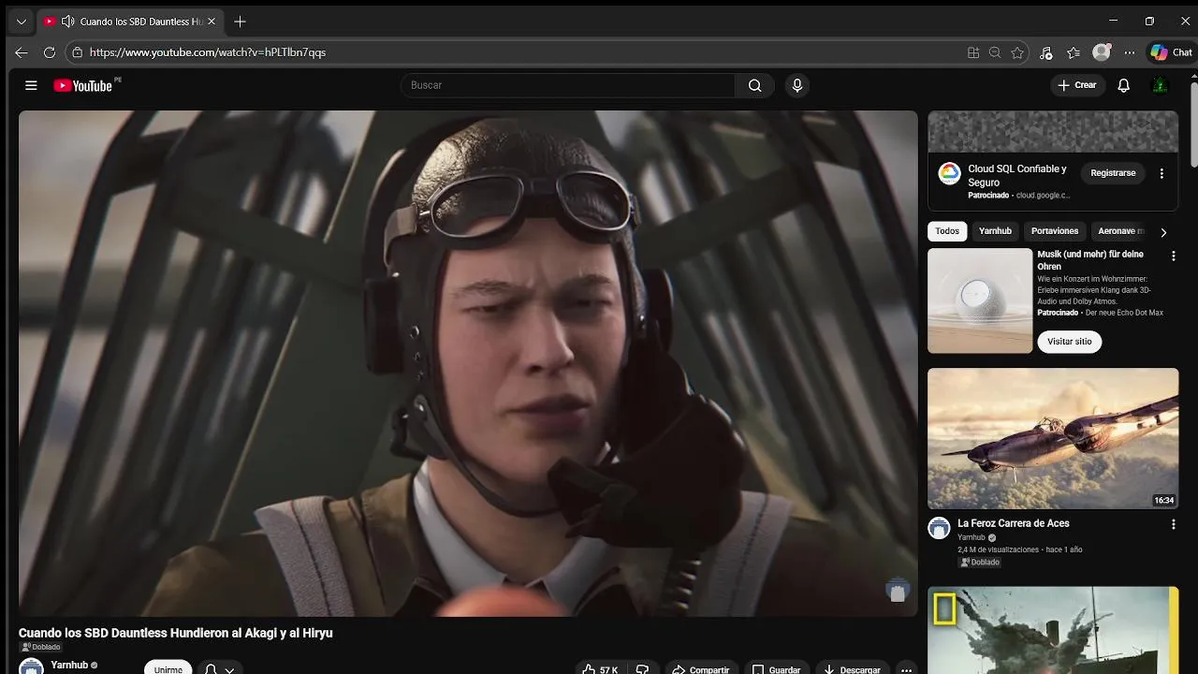
Task: Open options menu for Cloud SQL ad
Action: click(x=1161, y=173)
